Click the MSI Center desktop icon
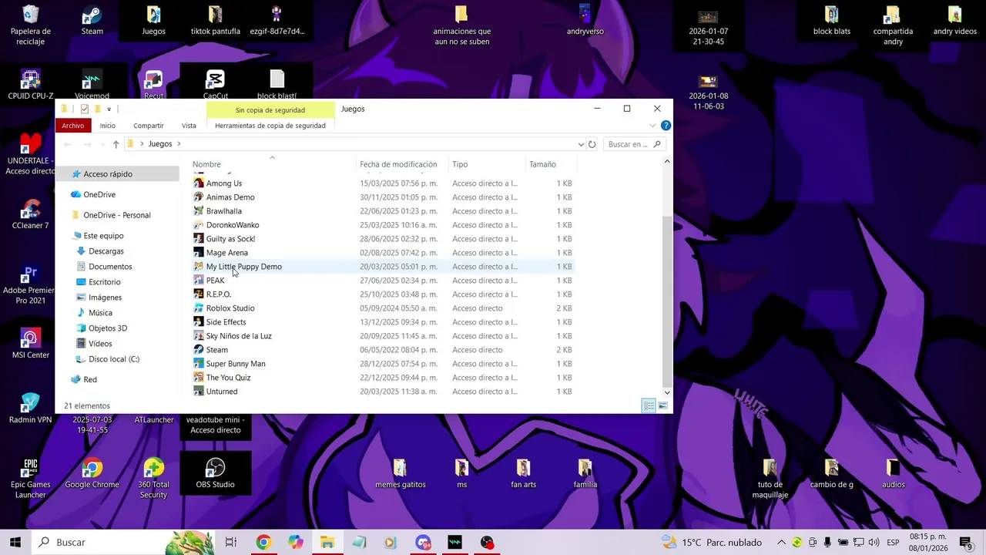Viewport: 986px width, 555px height. [x=31, y=344]
